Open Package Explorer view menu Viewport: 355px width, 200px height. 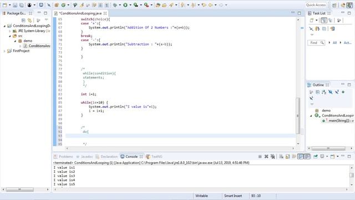(x=47, y=20)
